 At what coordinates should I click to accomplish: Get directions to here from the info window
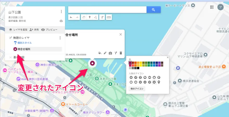(116, 53)
